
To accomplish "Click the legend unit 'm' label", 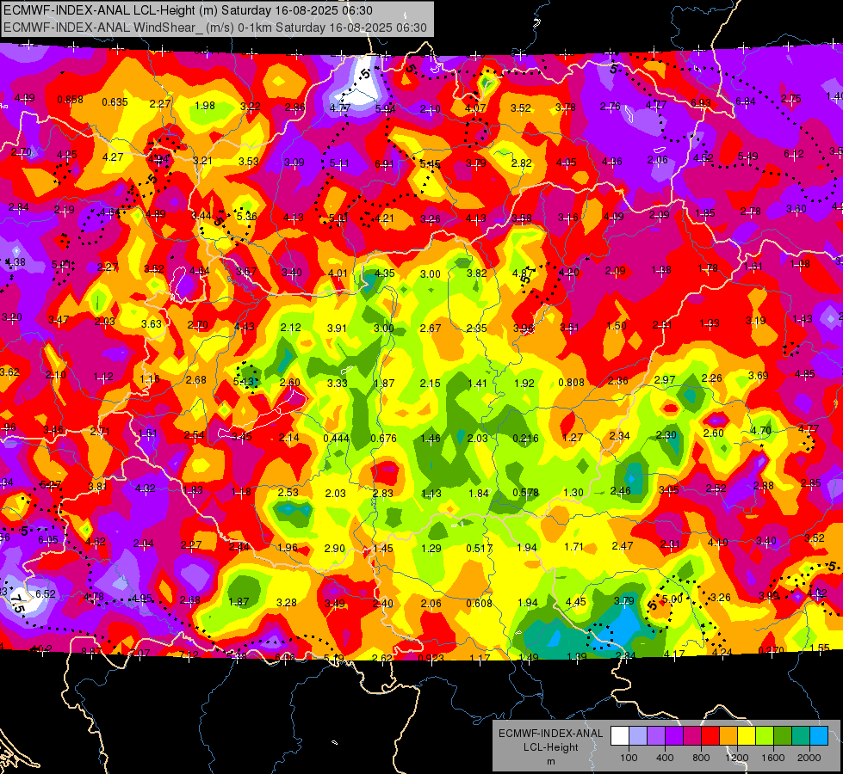I will [551, 762].
